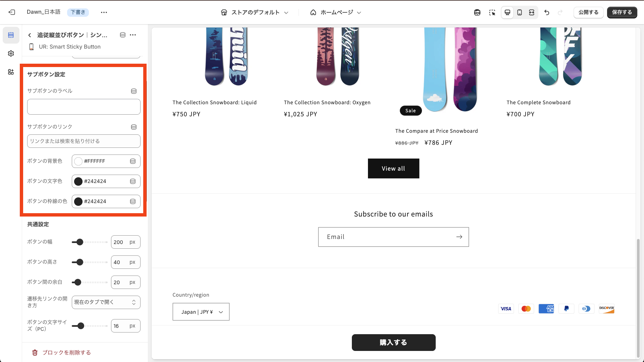Open the ストアのデフォルト dropdown
The height and width of the screenshot is (362, 644).
click(x=255, y=12)
